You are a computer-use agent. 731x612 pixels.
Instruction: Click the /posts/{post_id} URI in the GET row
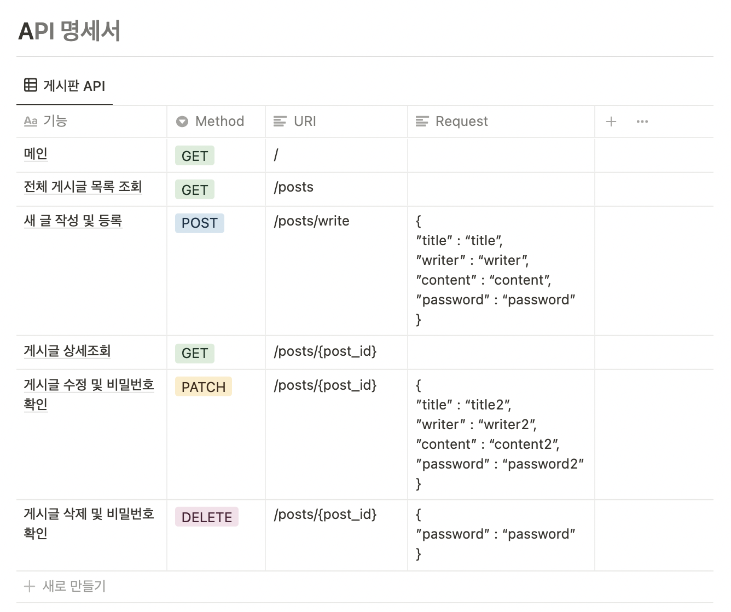coord(326,351)
